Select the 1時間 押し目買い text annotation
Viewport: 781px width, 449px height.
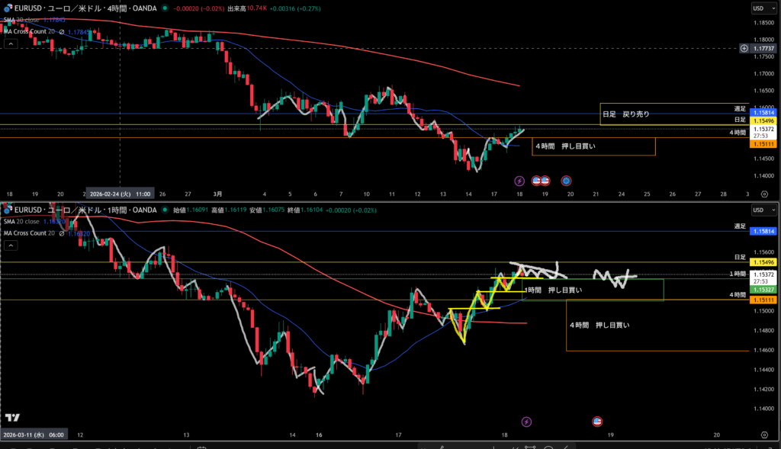[554, 290]
